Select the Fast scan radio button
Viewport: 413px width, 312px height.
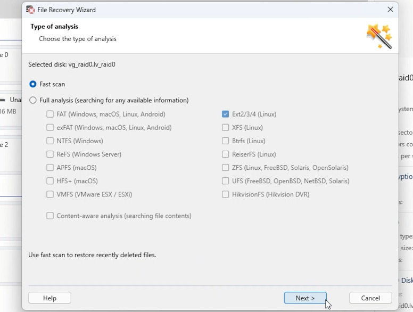pos(33,84)
